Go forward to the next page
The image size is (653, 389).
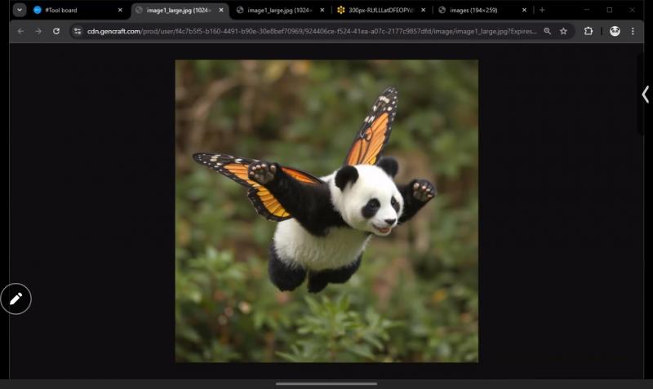tap(38, 31)
